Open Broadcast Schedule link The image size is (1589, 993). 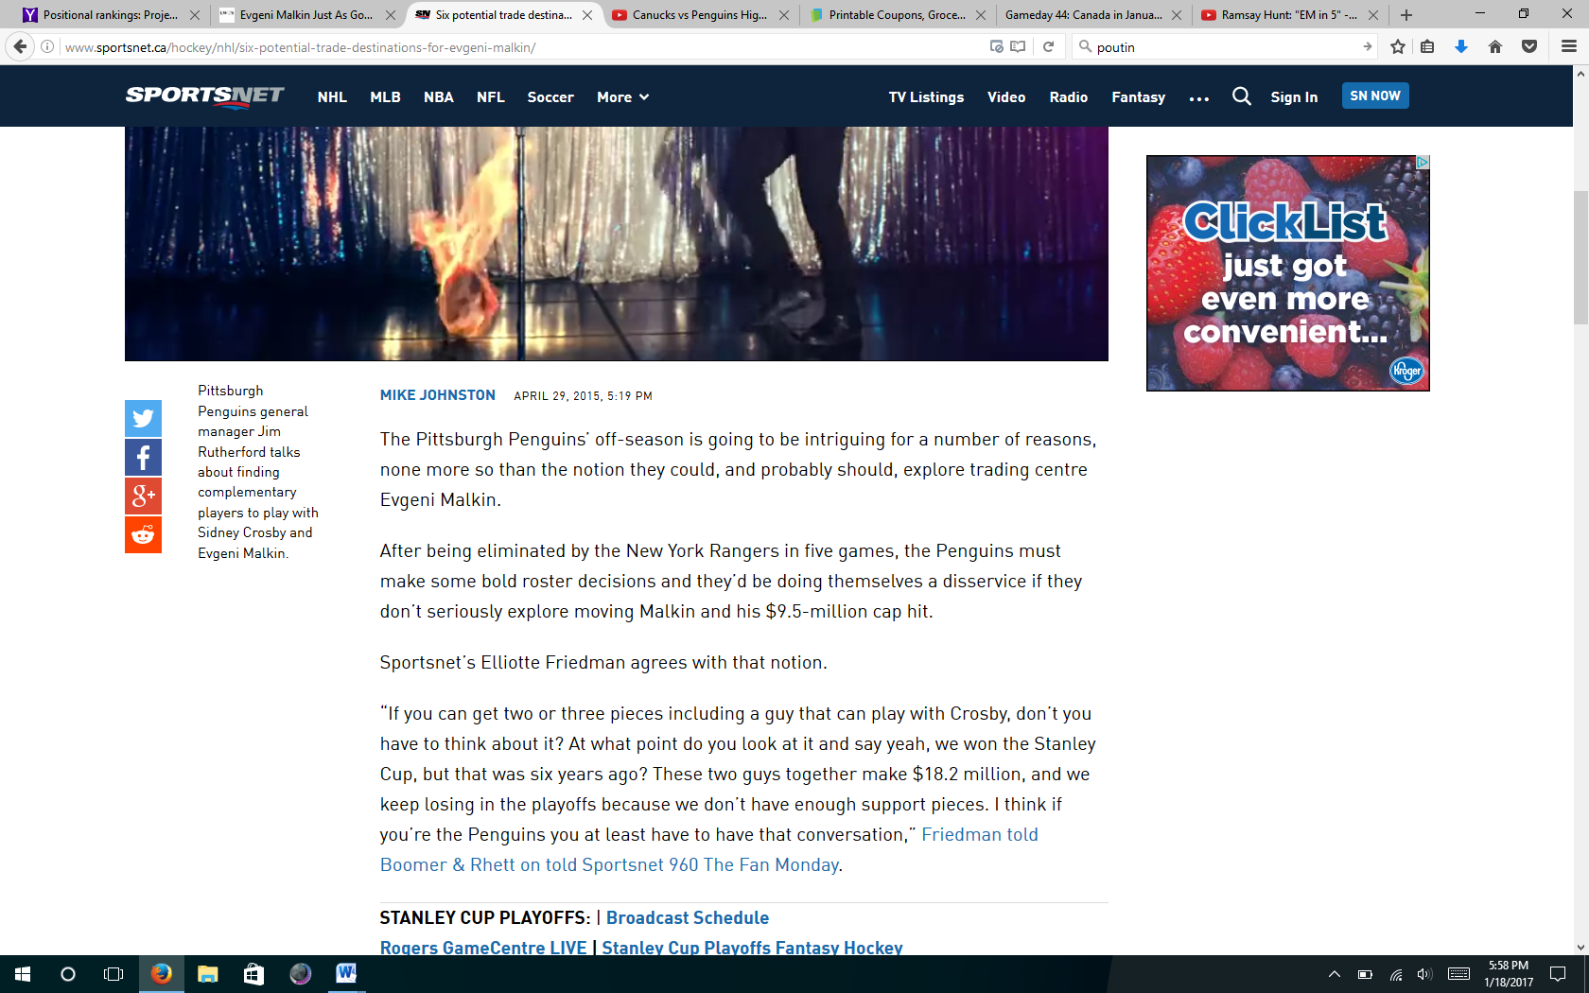tap(687, 917)
